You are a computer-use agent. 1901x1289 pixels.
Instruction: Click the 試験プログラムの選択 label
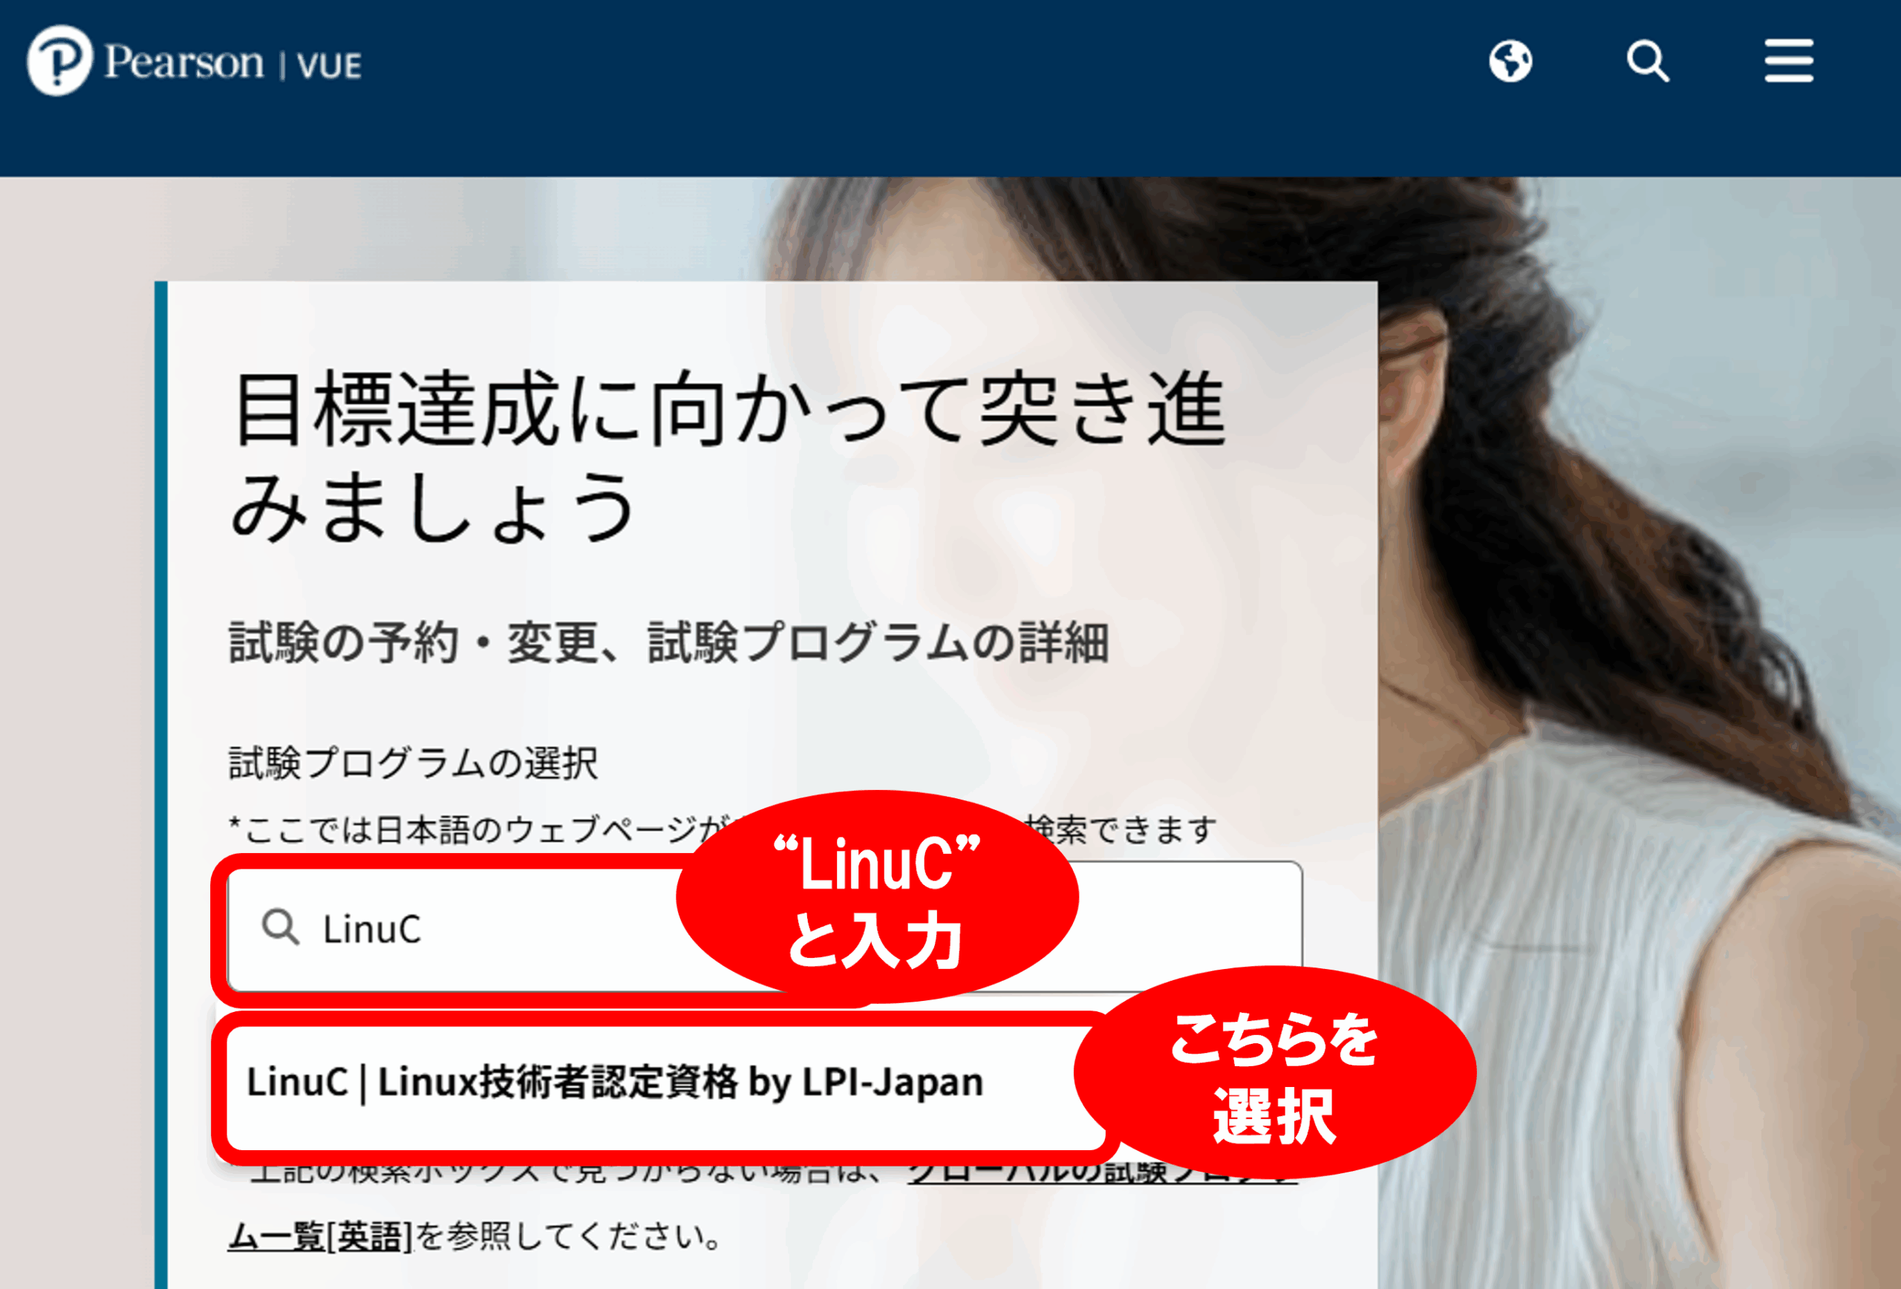(x=413, y=763)
